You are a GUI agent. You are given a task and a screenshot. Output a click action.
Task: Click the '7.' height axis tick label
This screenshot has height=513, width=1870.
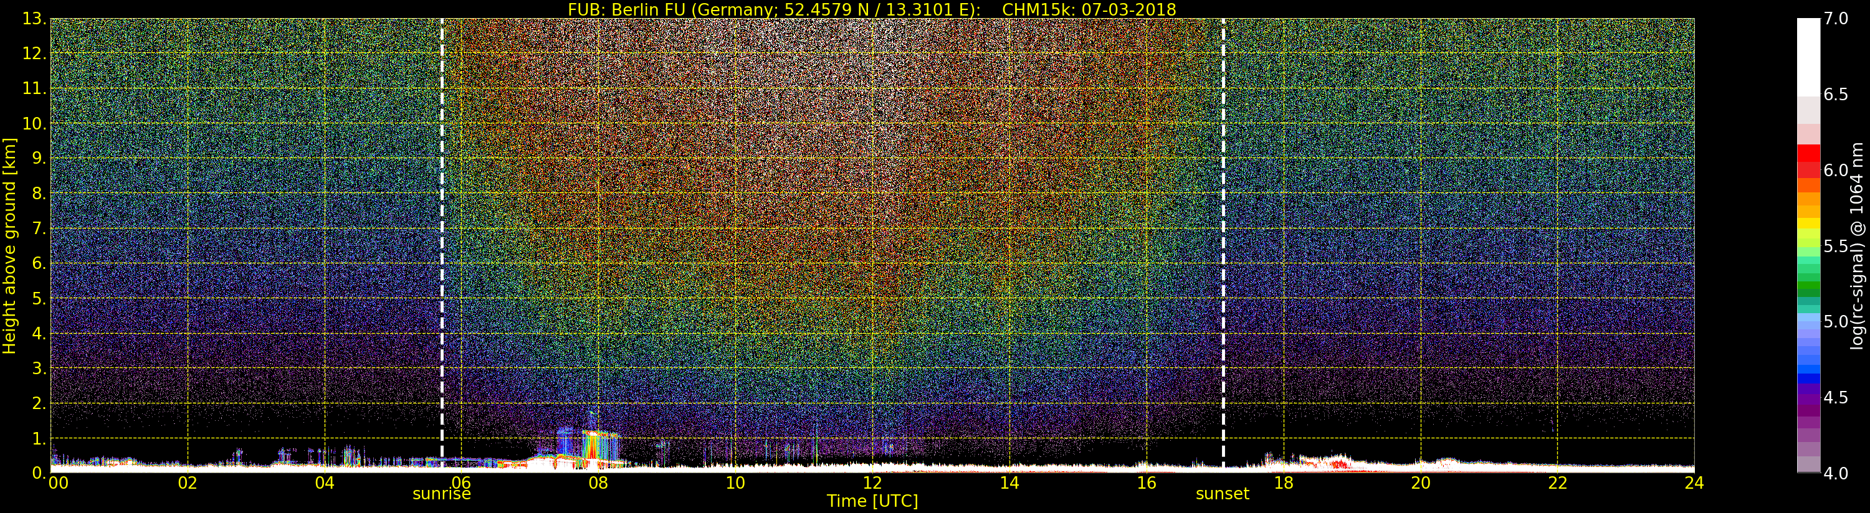coord(39,228)
